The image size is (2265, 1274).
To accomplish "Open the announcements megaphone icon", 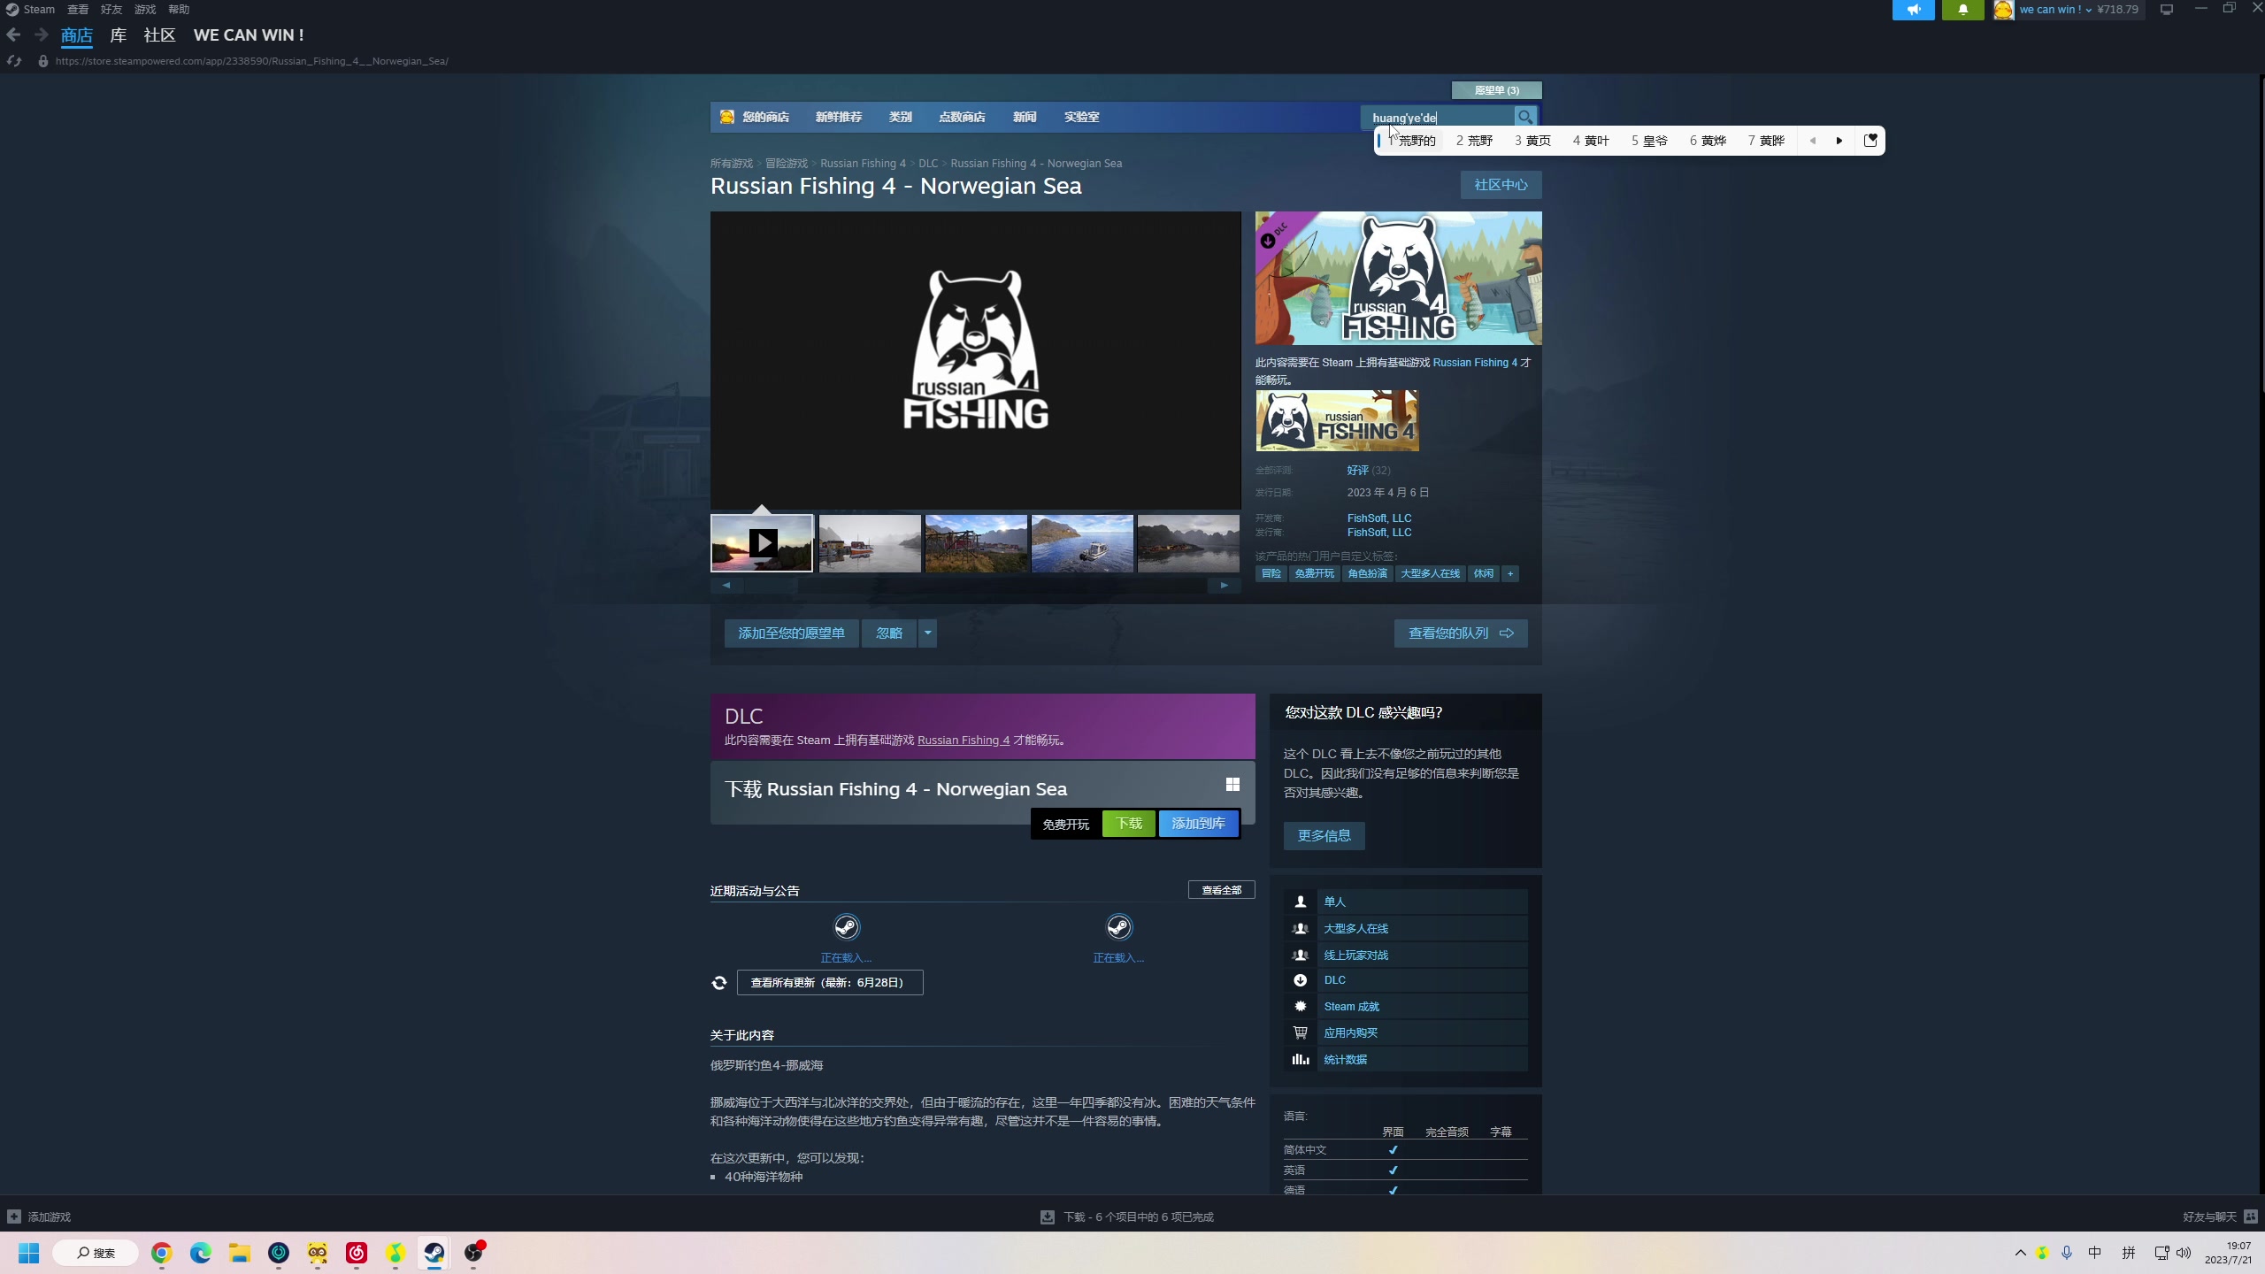I will (x=1913, y=10).
